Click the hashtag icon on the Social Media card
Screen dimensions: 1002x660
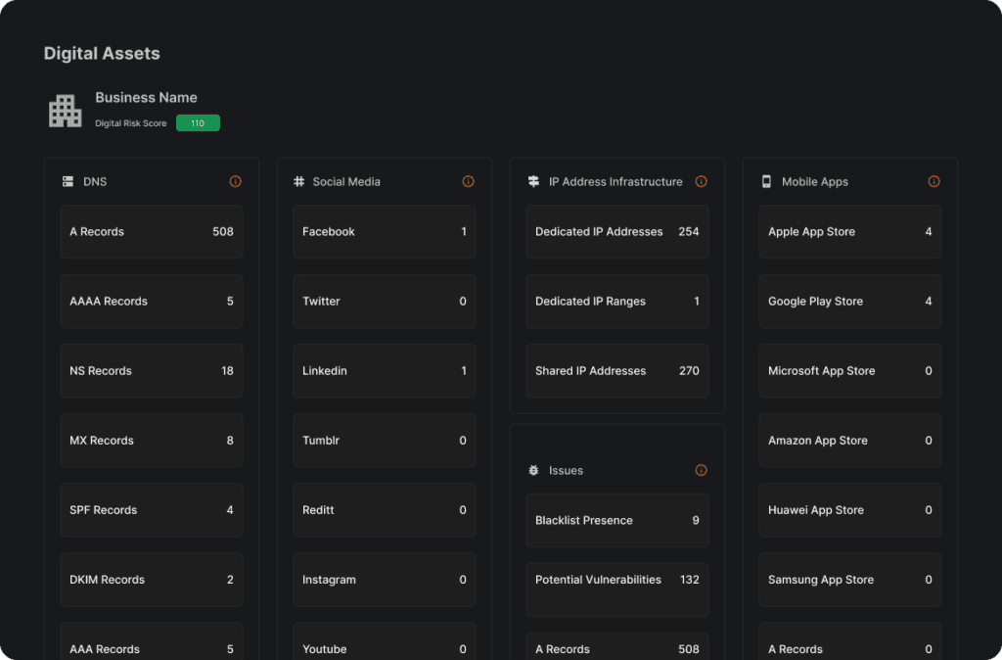pos(299,181)
